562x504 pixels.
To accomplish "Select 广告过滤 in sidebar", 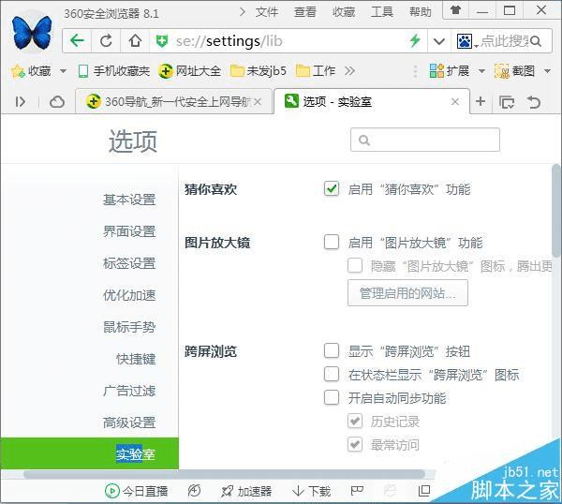I will 129,391.
